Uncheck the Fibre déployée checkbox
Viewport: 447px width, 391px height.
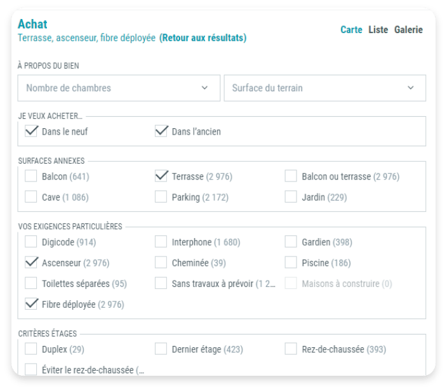pyautogui.click(x=31, y=304)
